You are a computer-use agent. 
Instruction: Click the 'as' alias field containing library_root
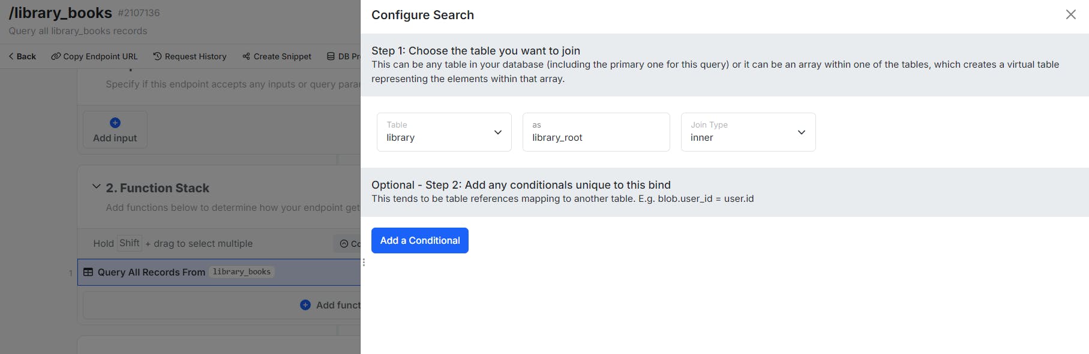[596, 132]
